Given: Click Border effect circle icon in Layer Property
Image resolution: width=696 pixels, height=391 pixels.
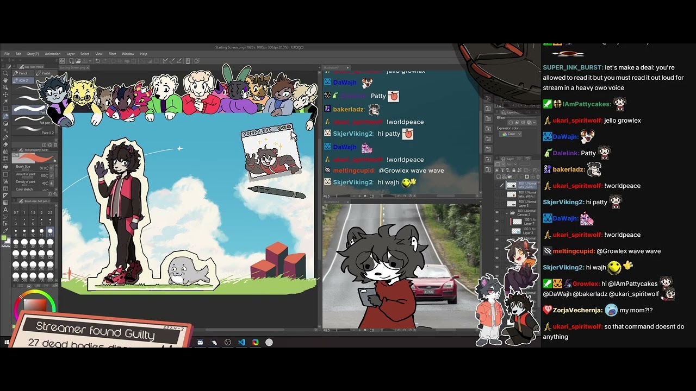Looking at the screenshot, I should pyautogui.click(x=511, y=122).
